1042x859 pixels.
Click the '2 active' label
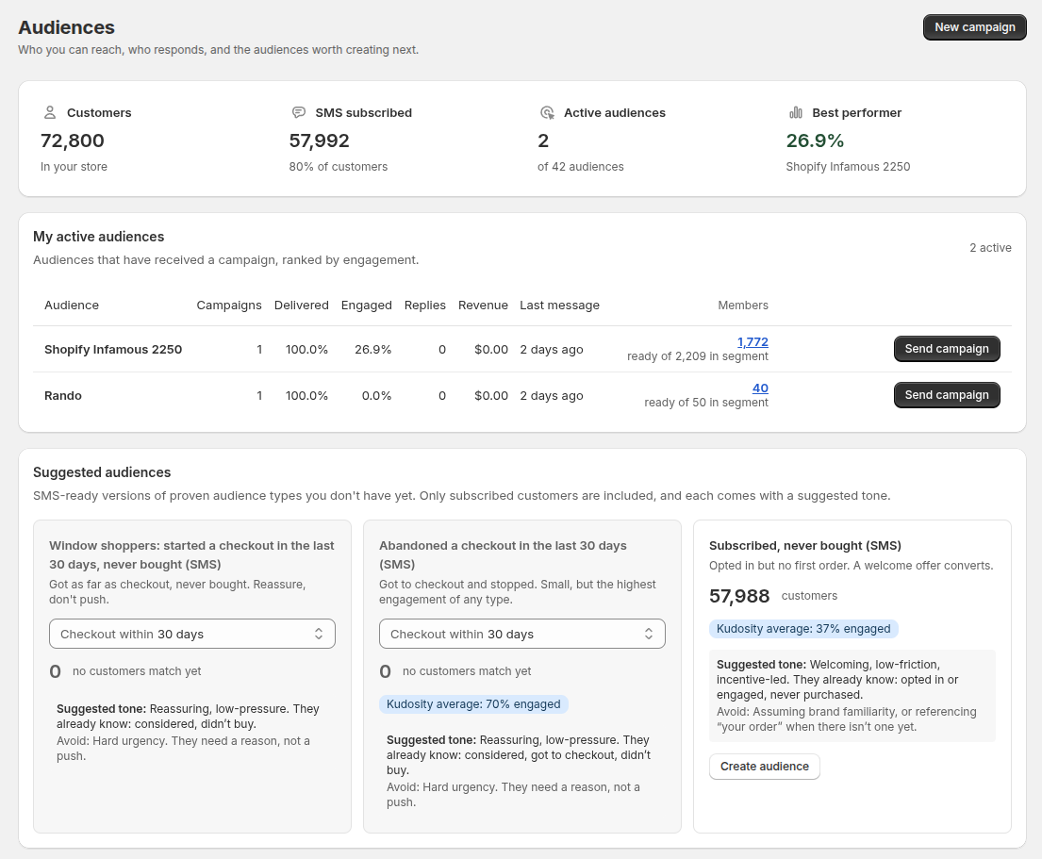click(x=990, y=248)
